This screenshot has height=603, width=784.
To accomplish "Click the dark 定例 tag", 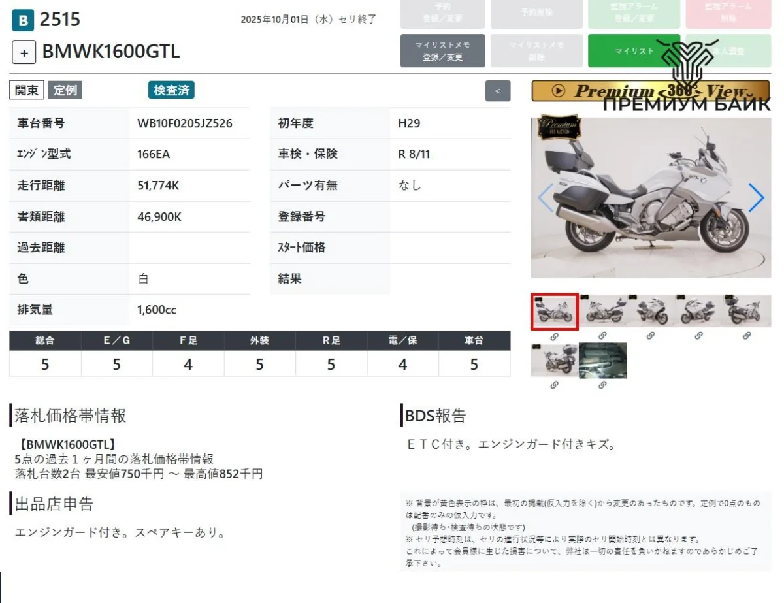I will 65,90.
